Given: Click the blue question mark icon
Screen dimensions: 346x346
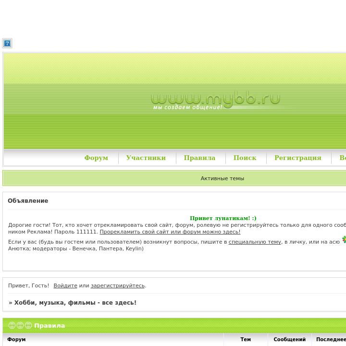Looking at the screenshot, I should pyautogui.click(x=7, y=43).
